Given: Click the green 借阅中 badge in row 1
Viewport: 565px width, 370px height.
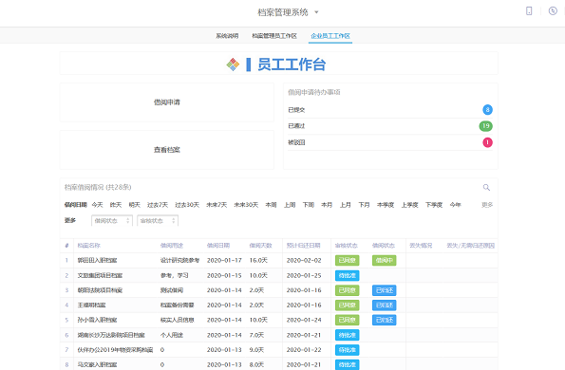Looking at the screenshot, I should tap(385, 260).
